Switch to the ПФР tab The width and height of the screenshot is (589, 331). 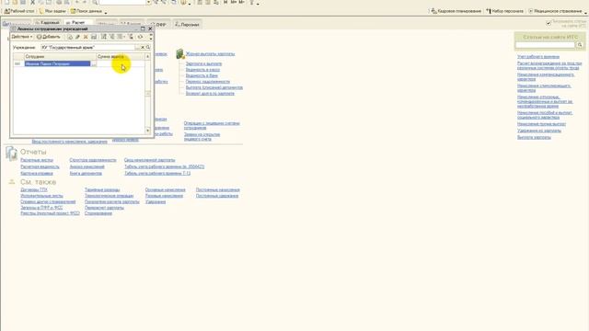point(159,25)
